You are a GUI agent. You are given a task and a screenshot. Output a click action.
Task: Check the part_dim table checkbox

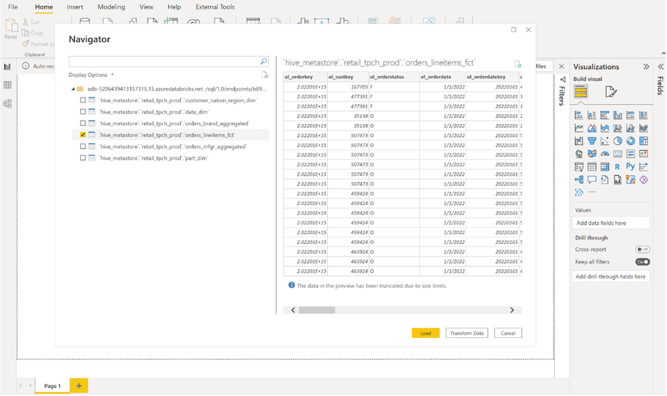pos(83,157)
